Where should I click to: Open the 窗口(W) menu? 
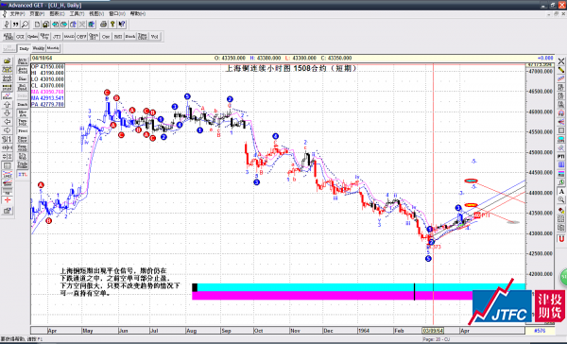tap(117, 14)
